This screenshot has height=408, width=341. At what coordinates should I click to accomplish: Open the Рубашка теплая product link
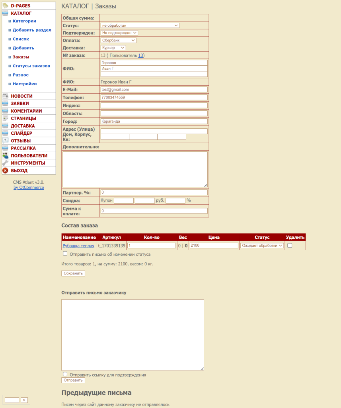pos(78,245)
